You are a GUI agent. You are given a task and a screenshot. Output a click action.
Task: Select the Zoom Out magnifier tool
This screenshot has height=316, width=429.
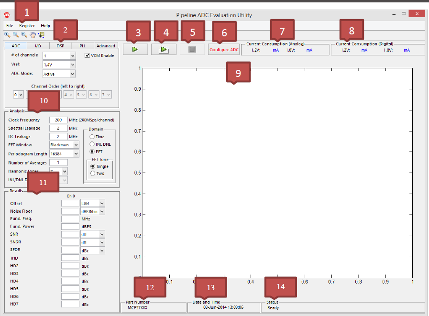[x=15, y=34]
